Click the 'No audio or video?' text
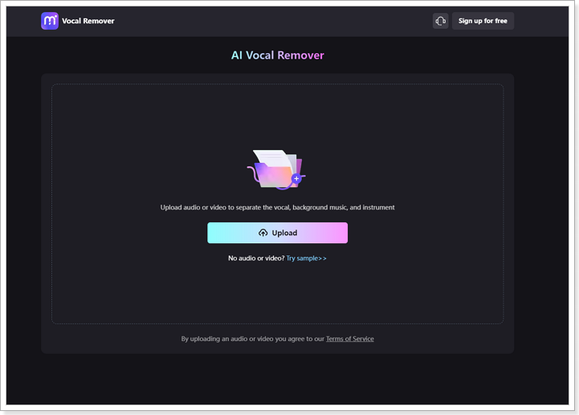 coord(256,258)
